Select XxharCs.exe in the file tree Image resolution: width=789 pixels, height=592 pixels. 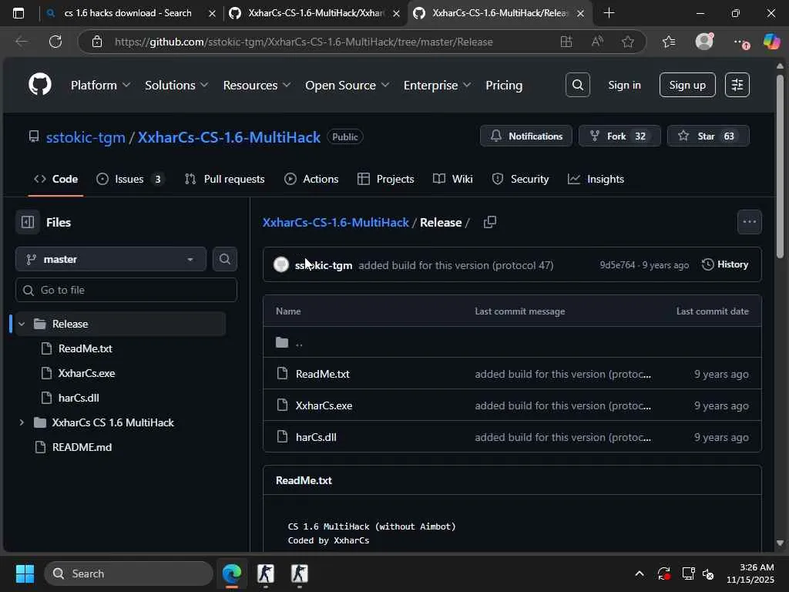(x=86, y=373)
